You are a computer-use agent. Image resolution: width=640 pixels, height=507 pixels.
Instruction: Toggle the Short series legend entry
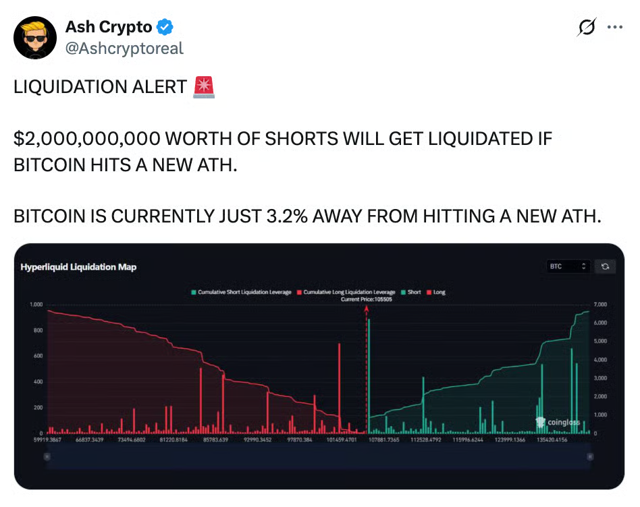pos(410,292)
